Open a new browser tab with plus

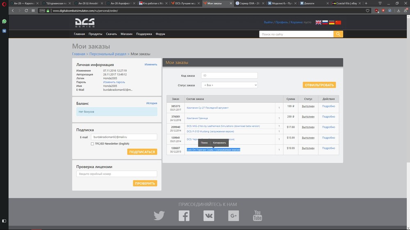366,3
